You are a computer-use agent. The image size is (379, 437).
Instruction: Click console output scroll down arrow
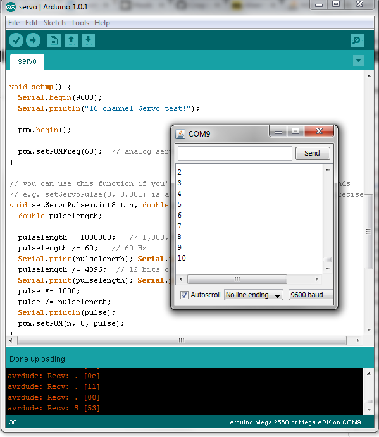[369, 410]
